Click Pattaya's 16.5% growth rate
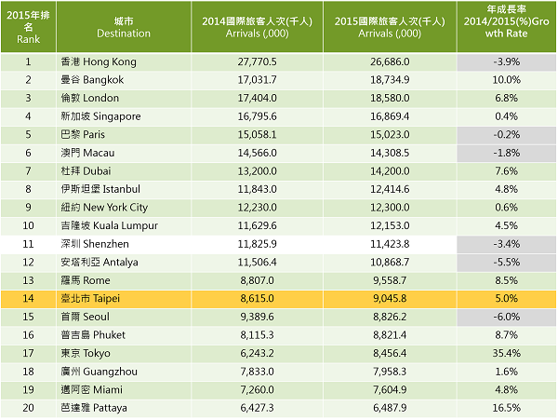 tap(507, 408)
